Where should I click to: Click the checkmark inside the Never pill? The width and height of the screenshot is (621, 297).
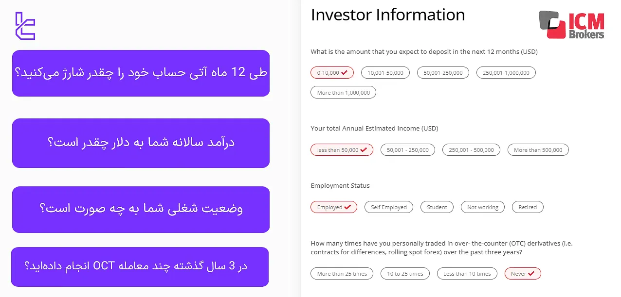point(532,273)
